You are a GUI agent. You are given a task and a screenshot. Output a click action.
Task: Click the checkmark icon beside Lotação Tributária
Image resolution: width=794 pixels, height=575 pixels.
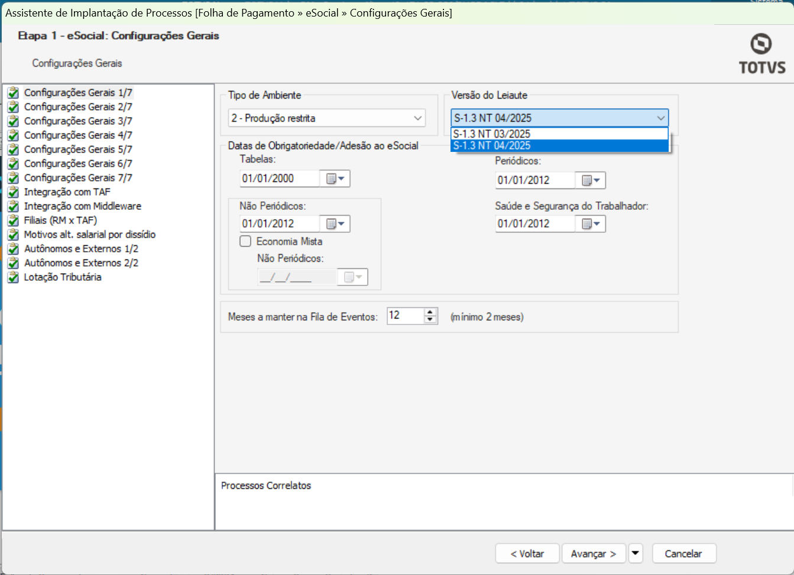(13, 277)
